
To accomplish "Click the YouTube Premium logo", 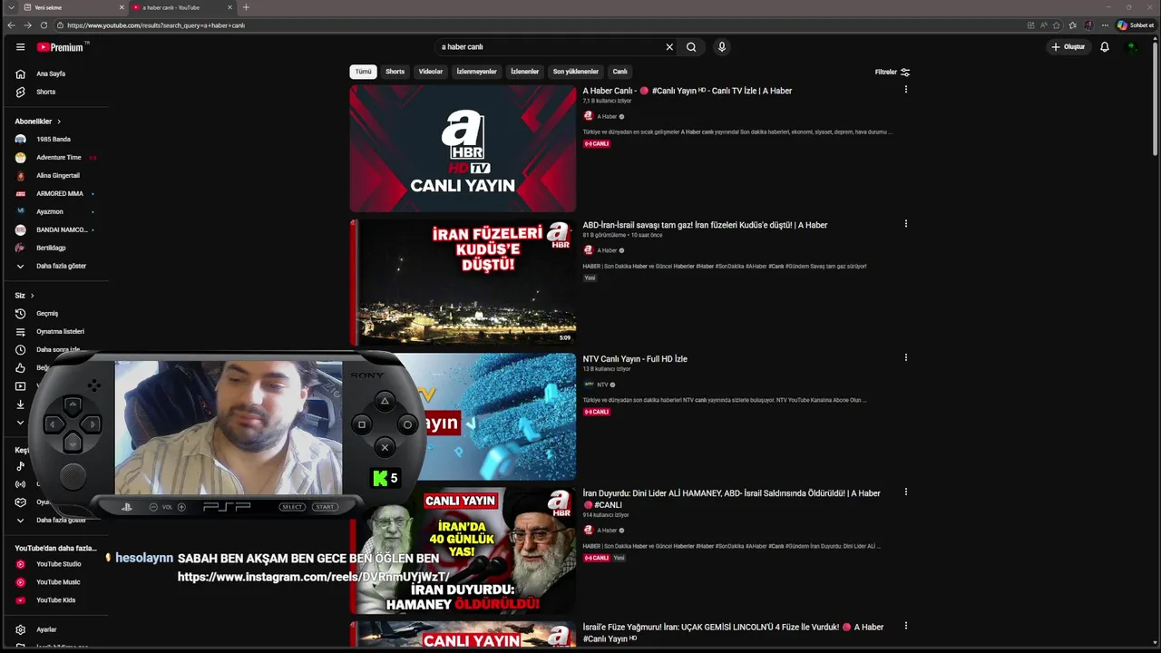I will pos(62,47).
